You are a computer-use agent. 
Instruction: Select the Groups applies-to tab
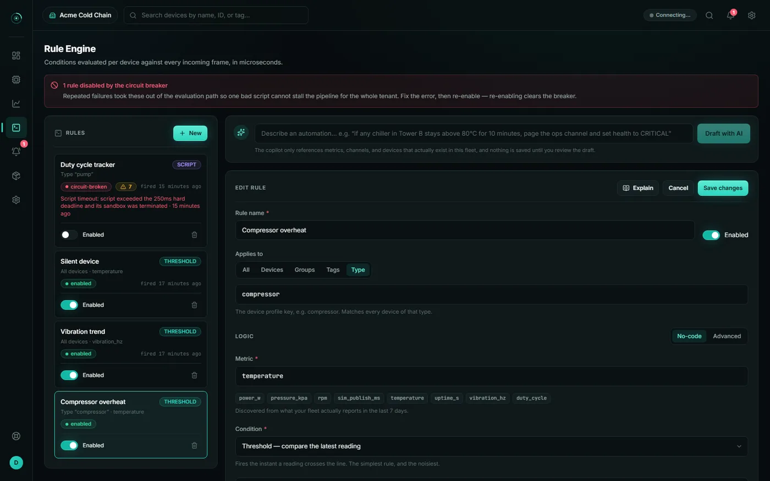pos(305,270)
